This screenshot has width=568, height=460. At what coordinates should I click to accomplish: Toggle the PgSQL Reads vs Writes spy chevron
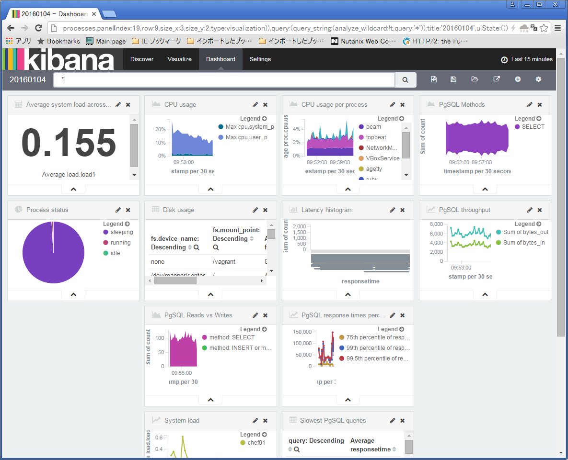point(210,400)
